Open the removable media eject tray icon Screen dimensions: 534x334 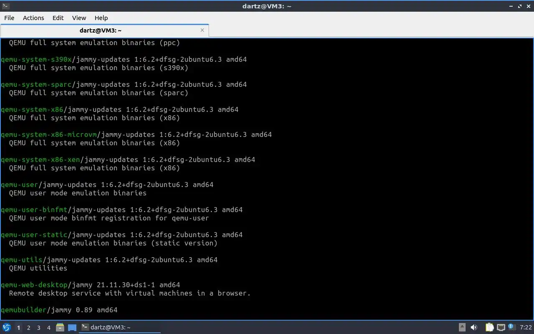pos(462,327)
